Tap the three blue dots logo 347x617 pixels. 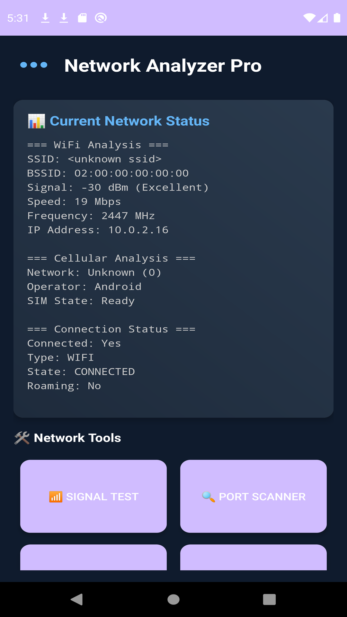pyautogui.click(x=34, y=65)
